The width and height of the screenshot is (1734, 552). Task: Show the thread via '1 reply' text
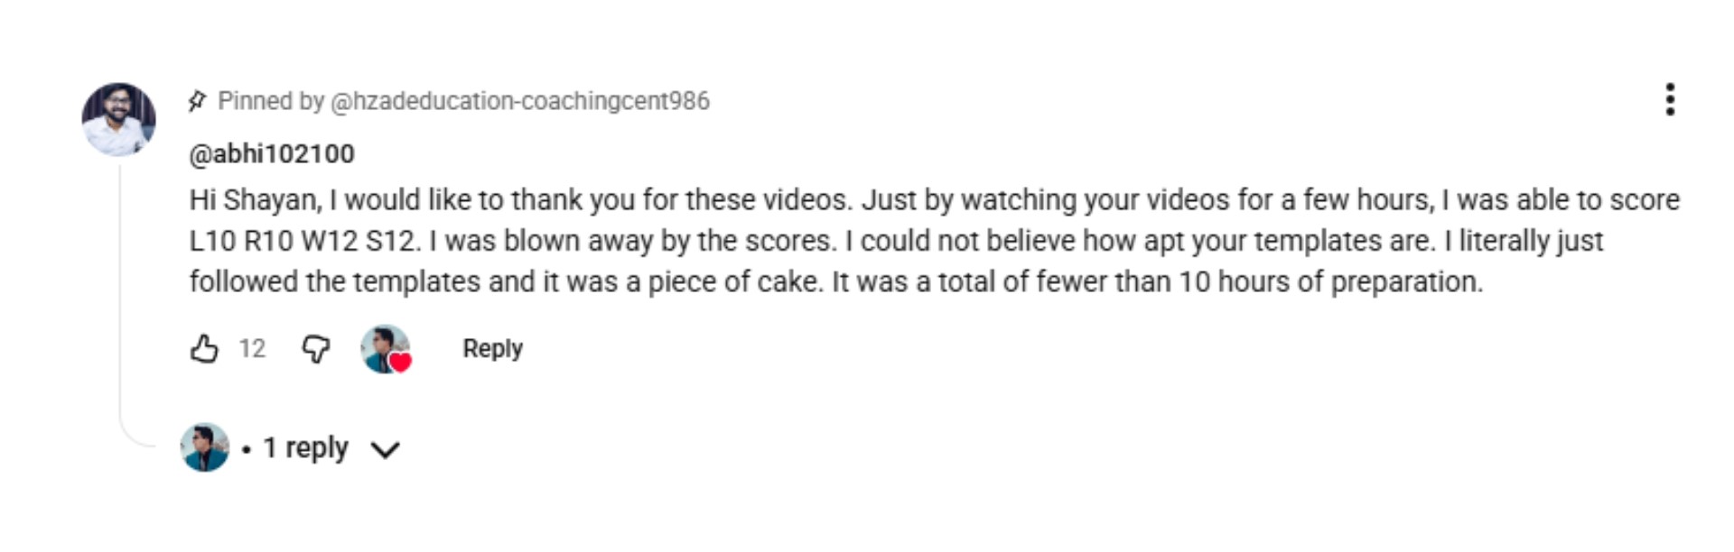point(305,448)
